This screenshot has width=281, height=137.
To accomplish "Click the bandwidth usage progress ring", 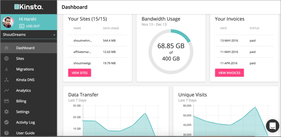I will (x=171, y=52).
